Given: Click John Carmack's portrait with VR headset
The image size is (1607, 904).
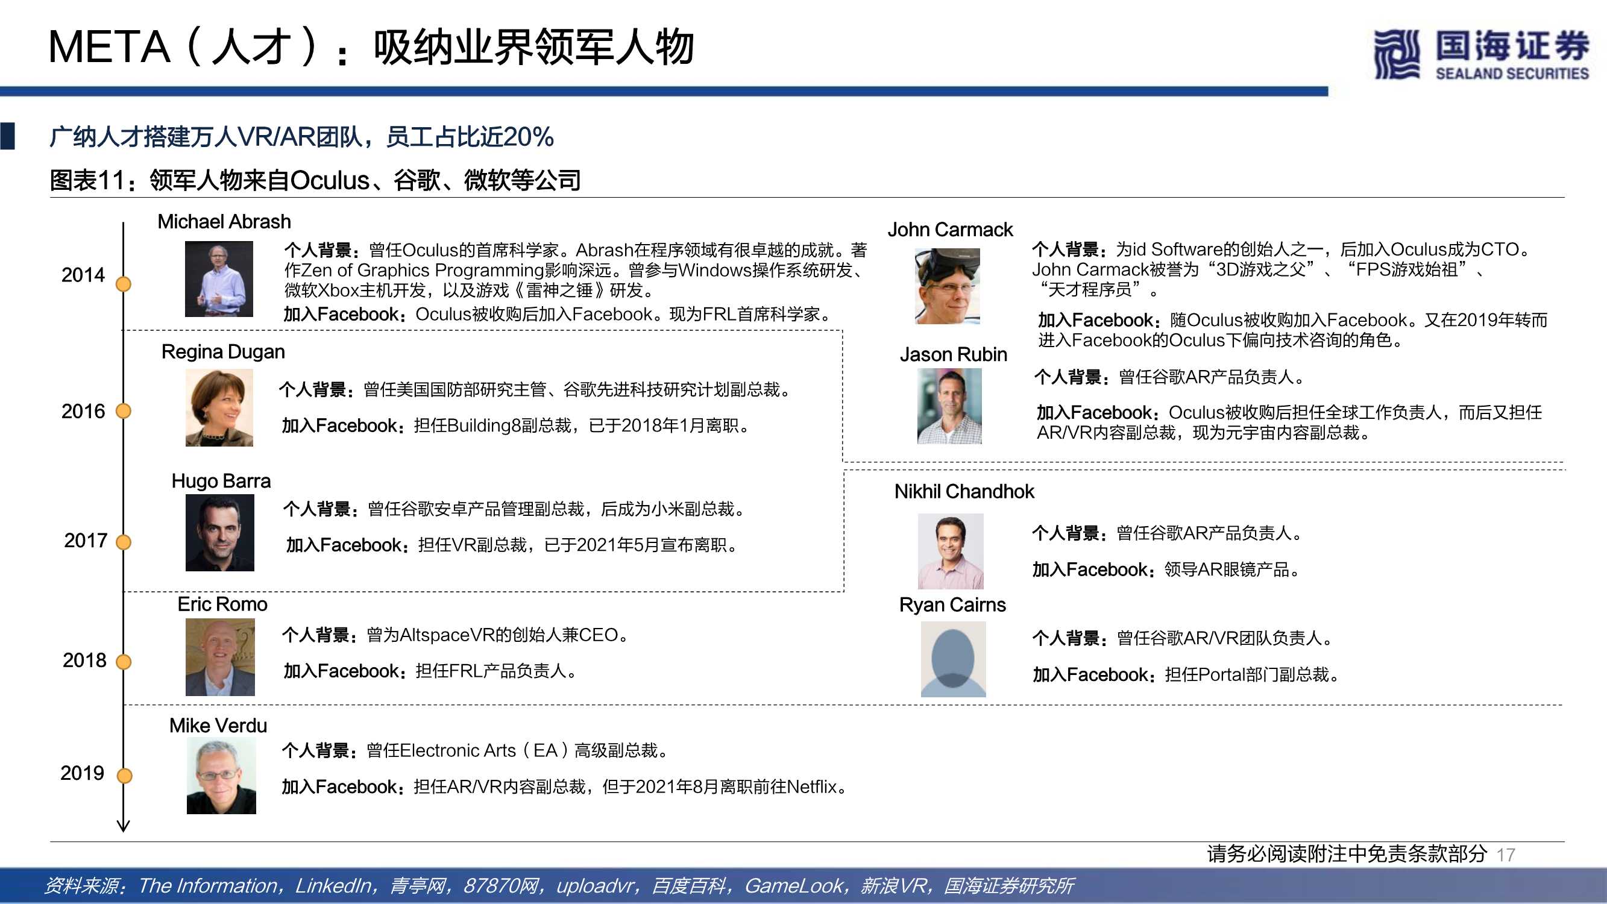Looking at the screenshot, I should coord(947,286).
